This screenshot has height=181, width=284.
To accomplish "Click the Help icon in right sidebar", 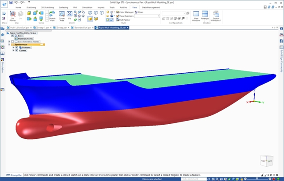I will click(x=281, y=28).
